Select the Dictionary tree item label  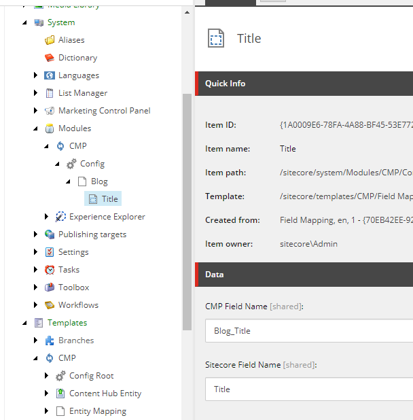tap(78, 58)
